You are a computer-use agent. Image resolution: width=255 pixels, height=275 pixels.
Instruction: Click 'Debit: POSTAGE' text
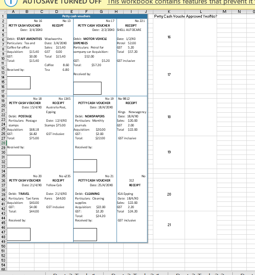click(20, 116)
